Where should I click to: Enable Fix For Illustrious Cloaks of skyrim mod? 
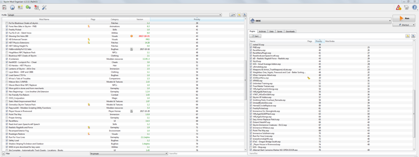pyautogui.click(x=7, y=23)
